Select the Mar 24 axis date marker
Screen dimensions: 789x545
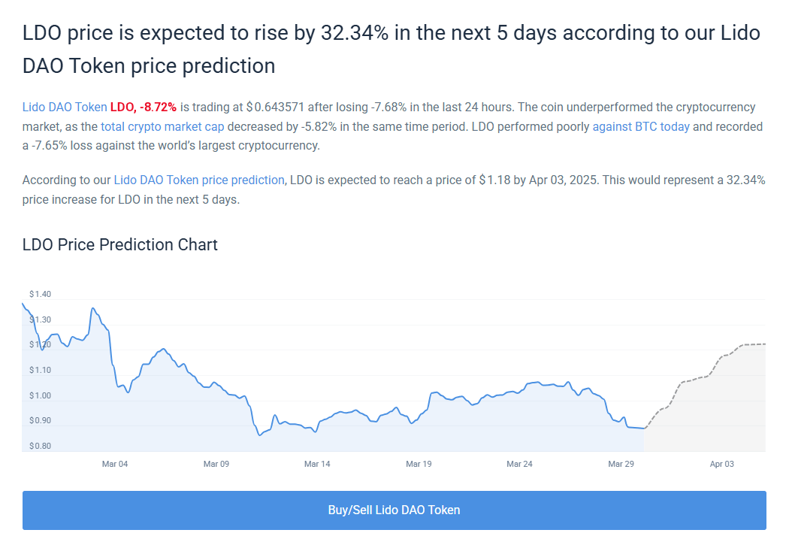pyautogui.click(x=519, y=464)
